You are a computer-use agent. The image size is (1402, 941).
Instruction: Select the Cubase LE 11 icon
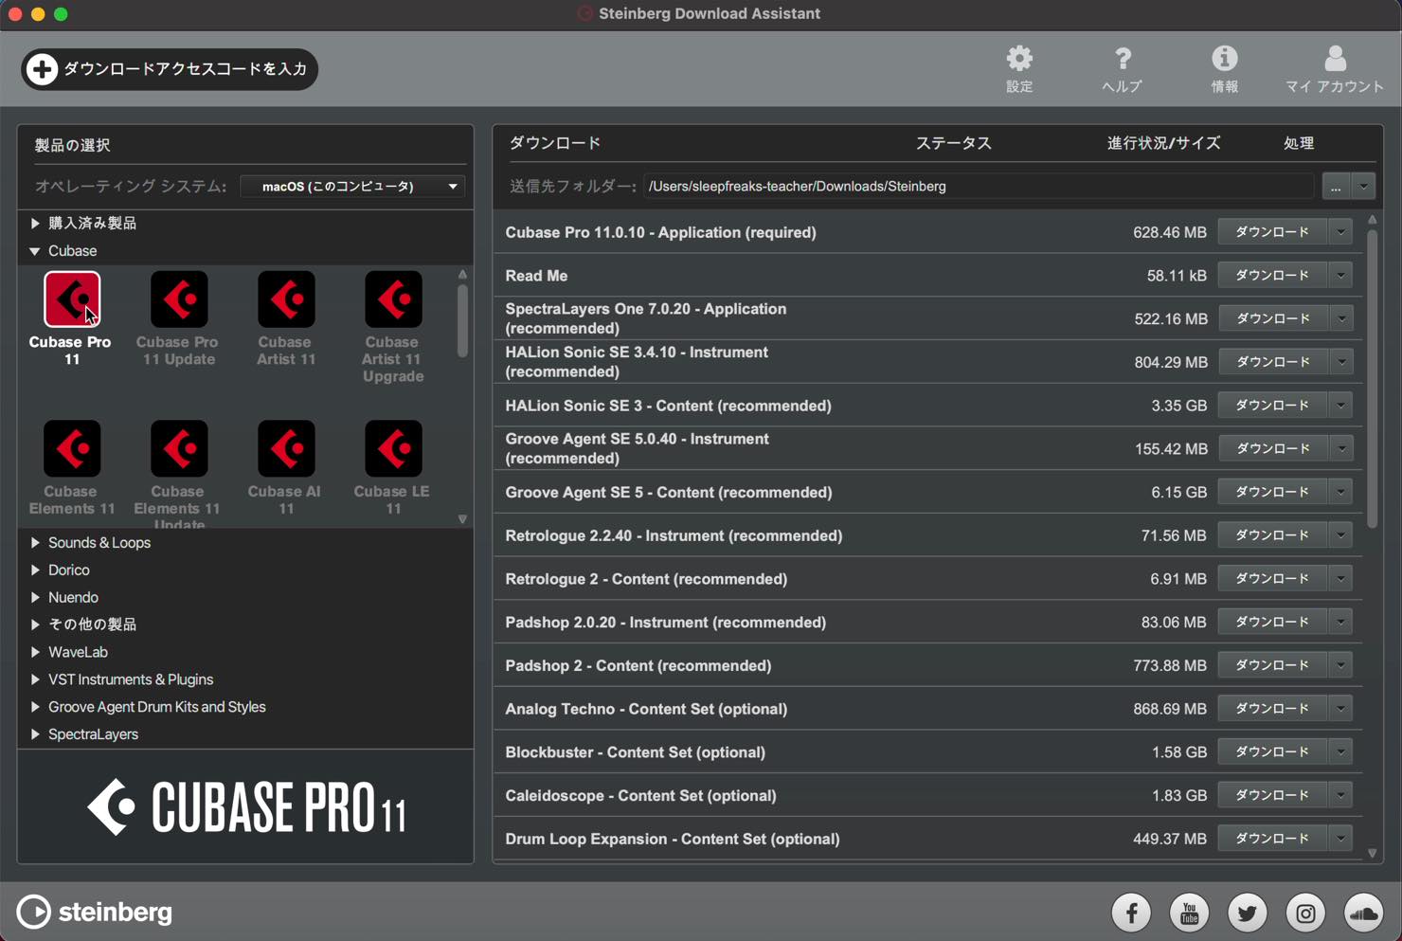pyautogui.click(x=393, y=449)
